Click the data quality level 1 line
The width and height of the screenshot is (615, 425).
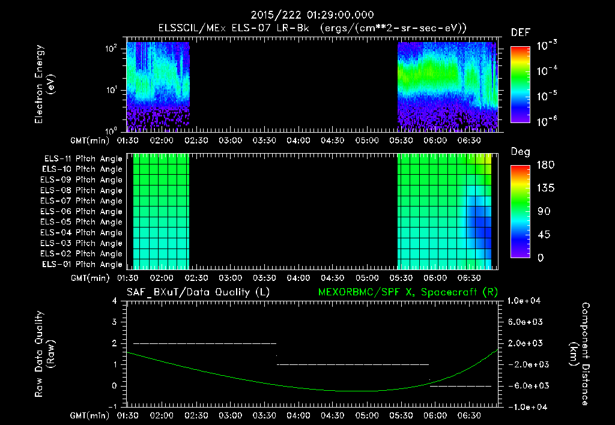tap(353, 364)
